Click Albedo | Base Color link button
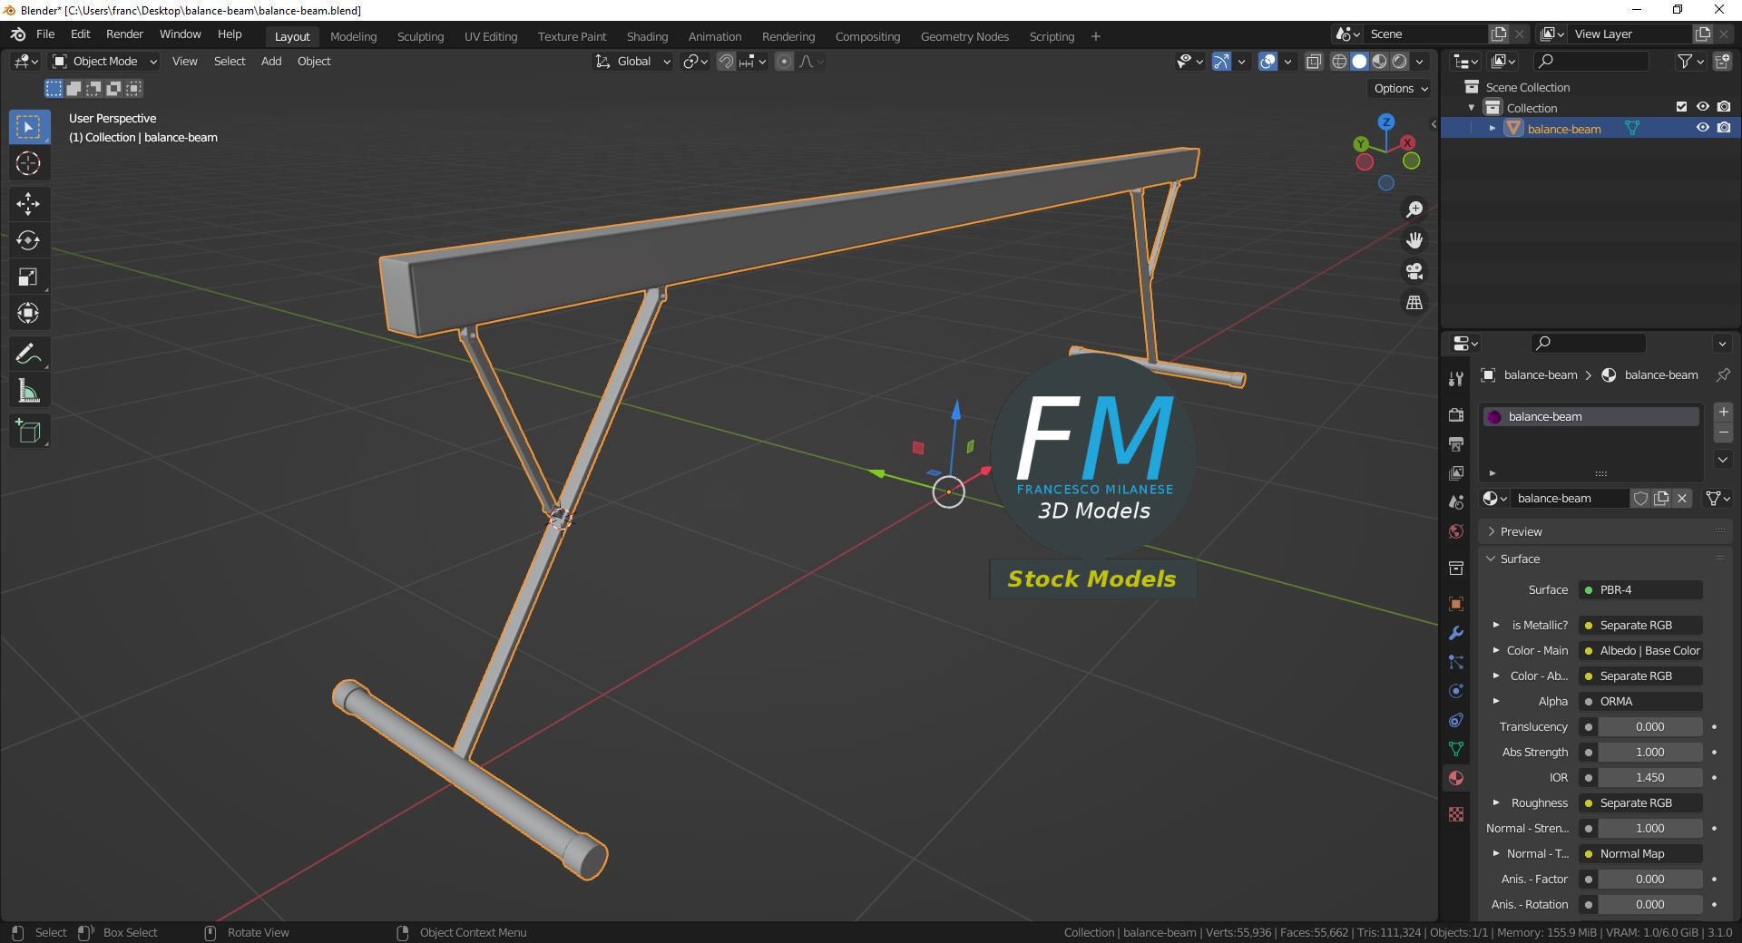Viewport: 1742px width, 943px height. 1641,650
